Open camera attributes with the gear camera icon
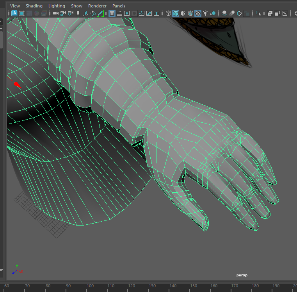The width and height of the screenshot is (297, 292). 71,13
